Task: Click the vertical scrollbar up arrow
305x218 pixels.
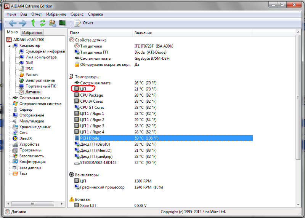Action: click(298, 32)
